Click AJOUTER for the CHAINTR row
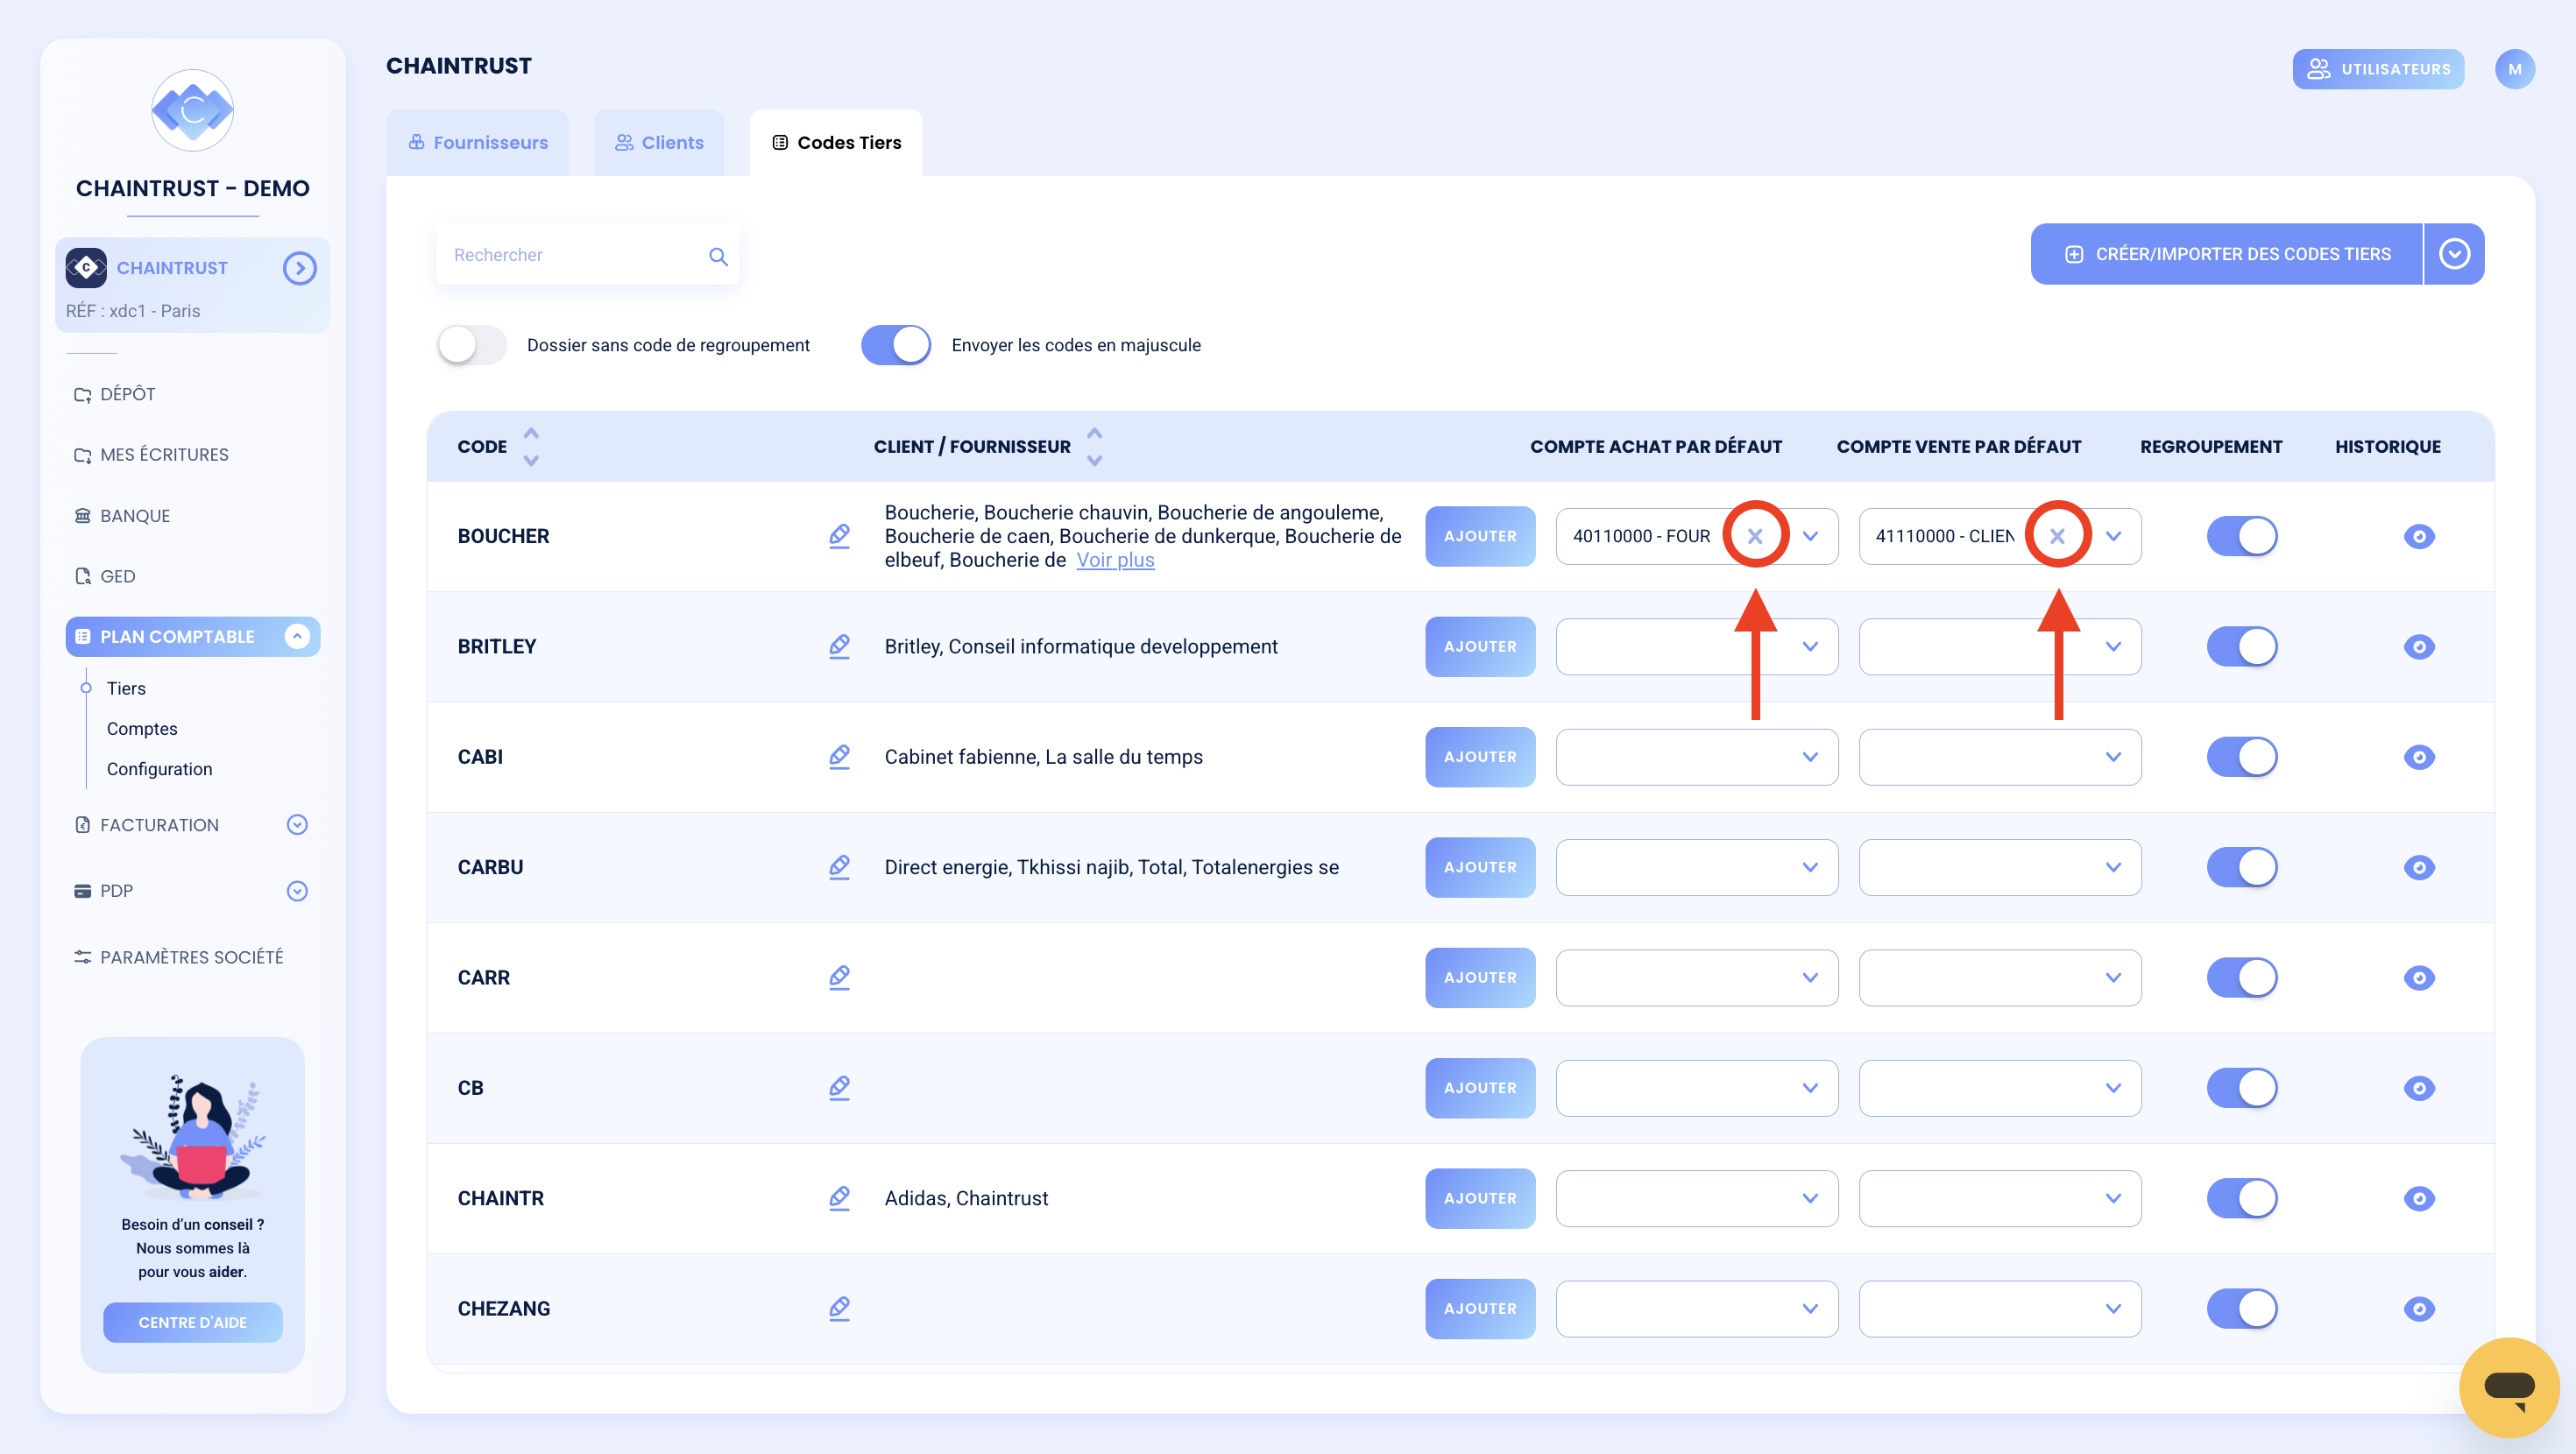 point(1480,1198)
